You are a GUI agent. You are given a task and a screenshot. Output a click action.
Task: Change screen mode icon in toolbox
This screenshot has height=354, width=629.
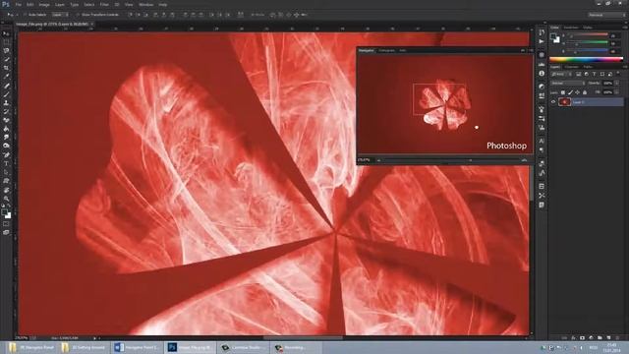[x=6, y=232]
